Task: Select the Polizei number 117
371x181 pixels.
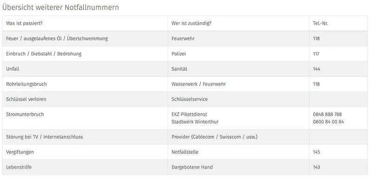Action: click(x=316, y=54)
